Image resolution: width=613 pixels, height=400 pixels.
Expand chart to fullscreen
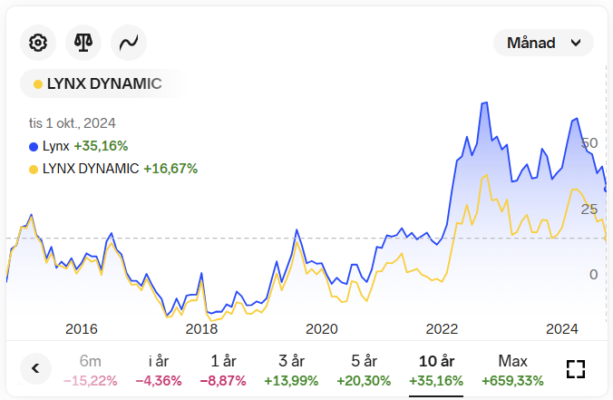click(x=575, y=368)
